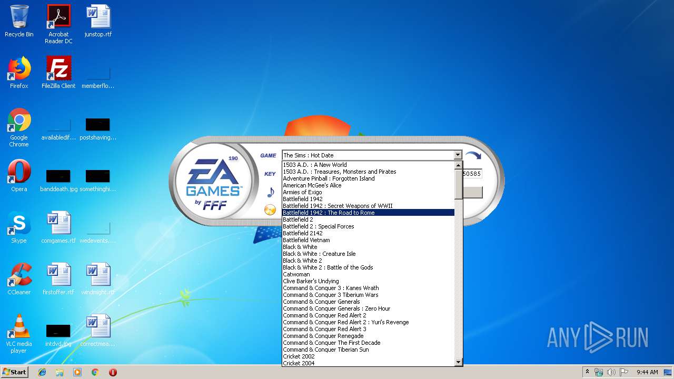Click the Opera taskbar icon
The width and height of the screenshot is (674, 379).
click(x=113, y=372)
